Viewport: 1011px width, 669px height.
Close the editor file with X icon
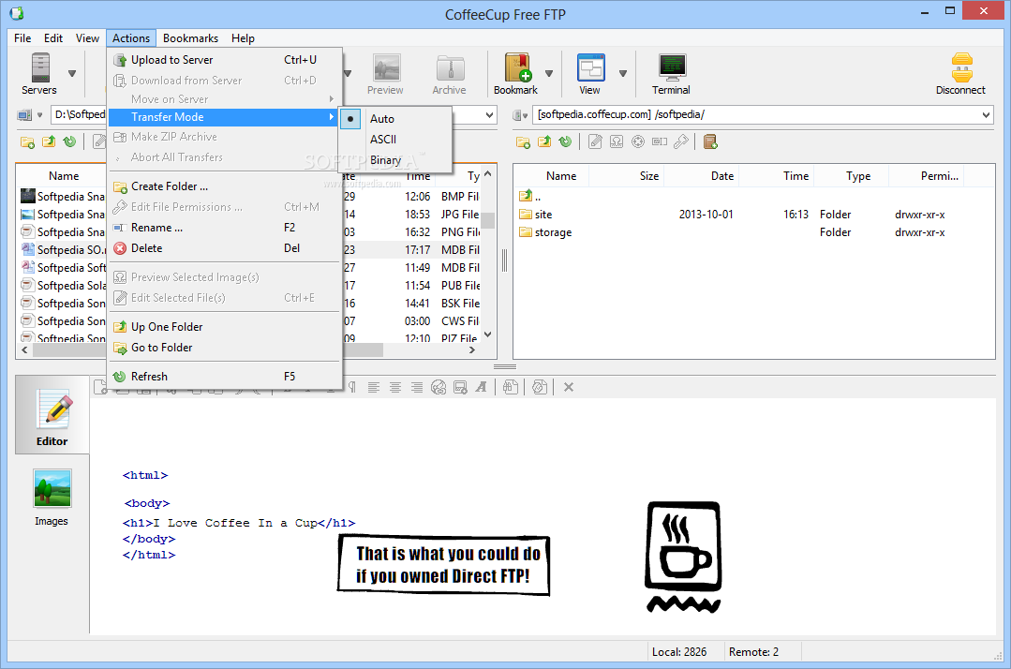click(x=569, y=387)
